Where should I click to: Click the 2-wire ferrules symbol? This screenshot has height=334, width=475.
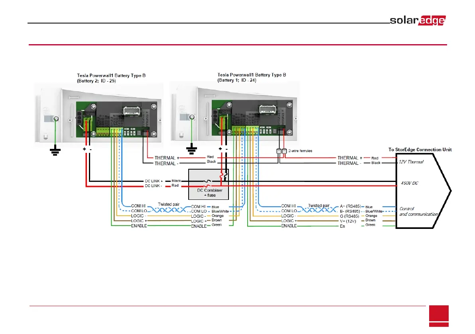point(282,151)
